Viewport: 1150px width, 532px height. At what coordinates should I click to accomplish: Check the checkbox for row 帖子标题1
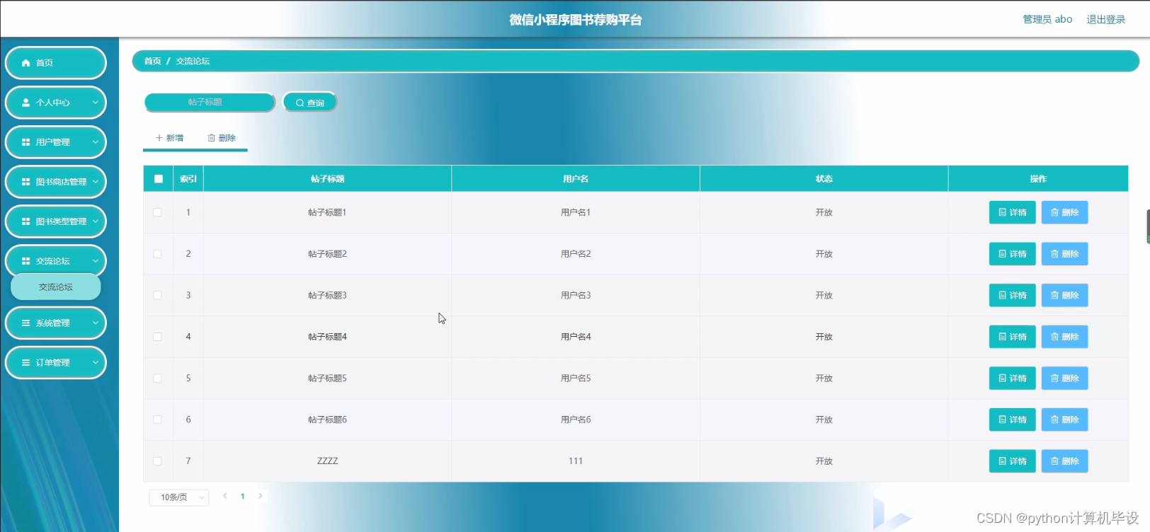[x=157, y=212]
